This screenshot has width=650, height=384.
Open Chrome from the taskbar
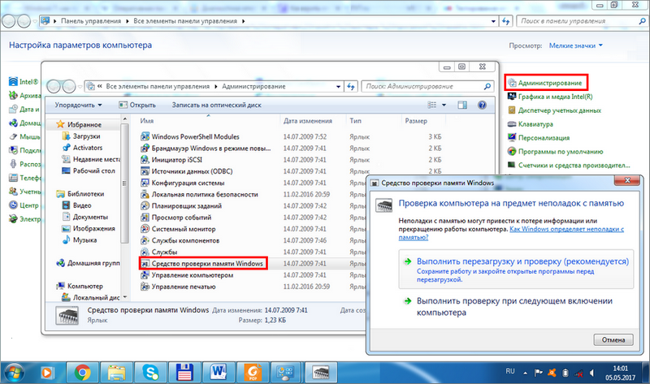coord(83,373)
